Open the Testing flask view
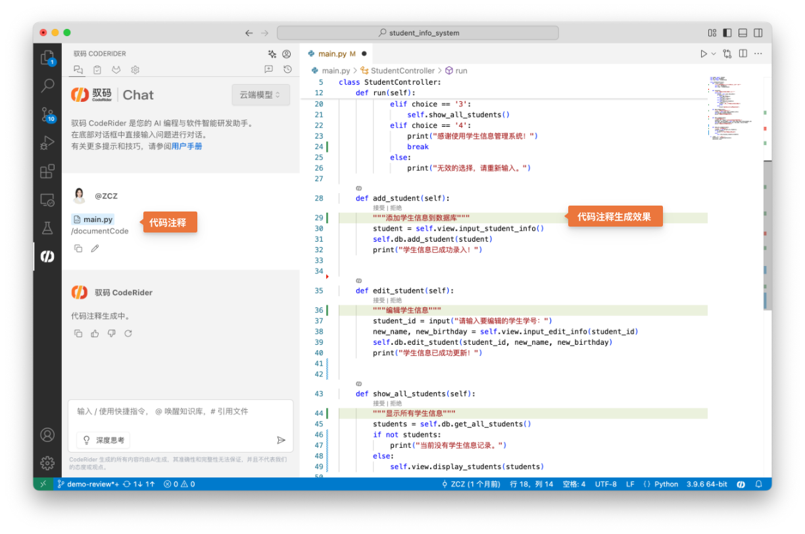This screenshot has width=805, height=534. (x=47, y=228)
